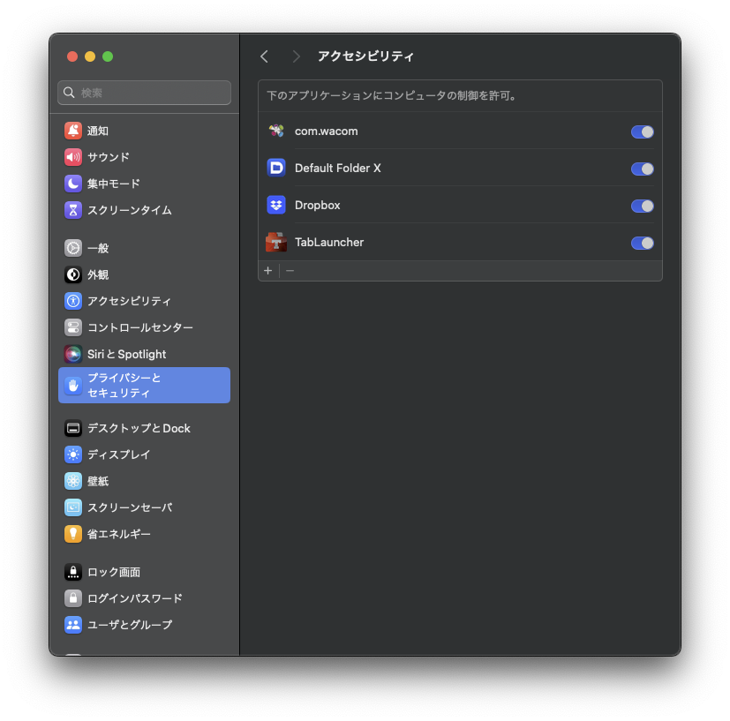
Task: Select スクリーンタイム in sidebar
Action: tap(130, 210)
